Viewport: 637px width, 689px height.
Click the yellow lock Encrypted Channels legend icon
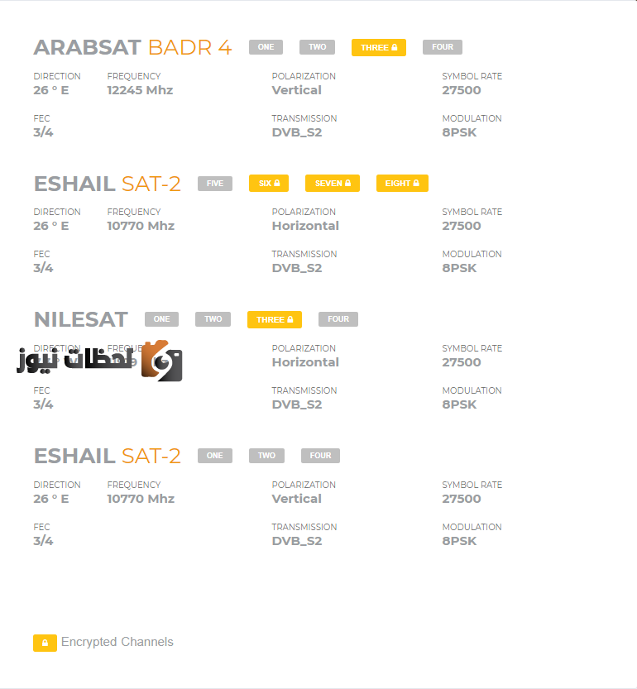click(x=45, y=643)
